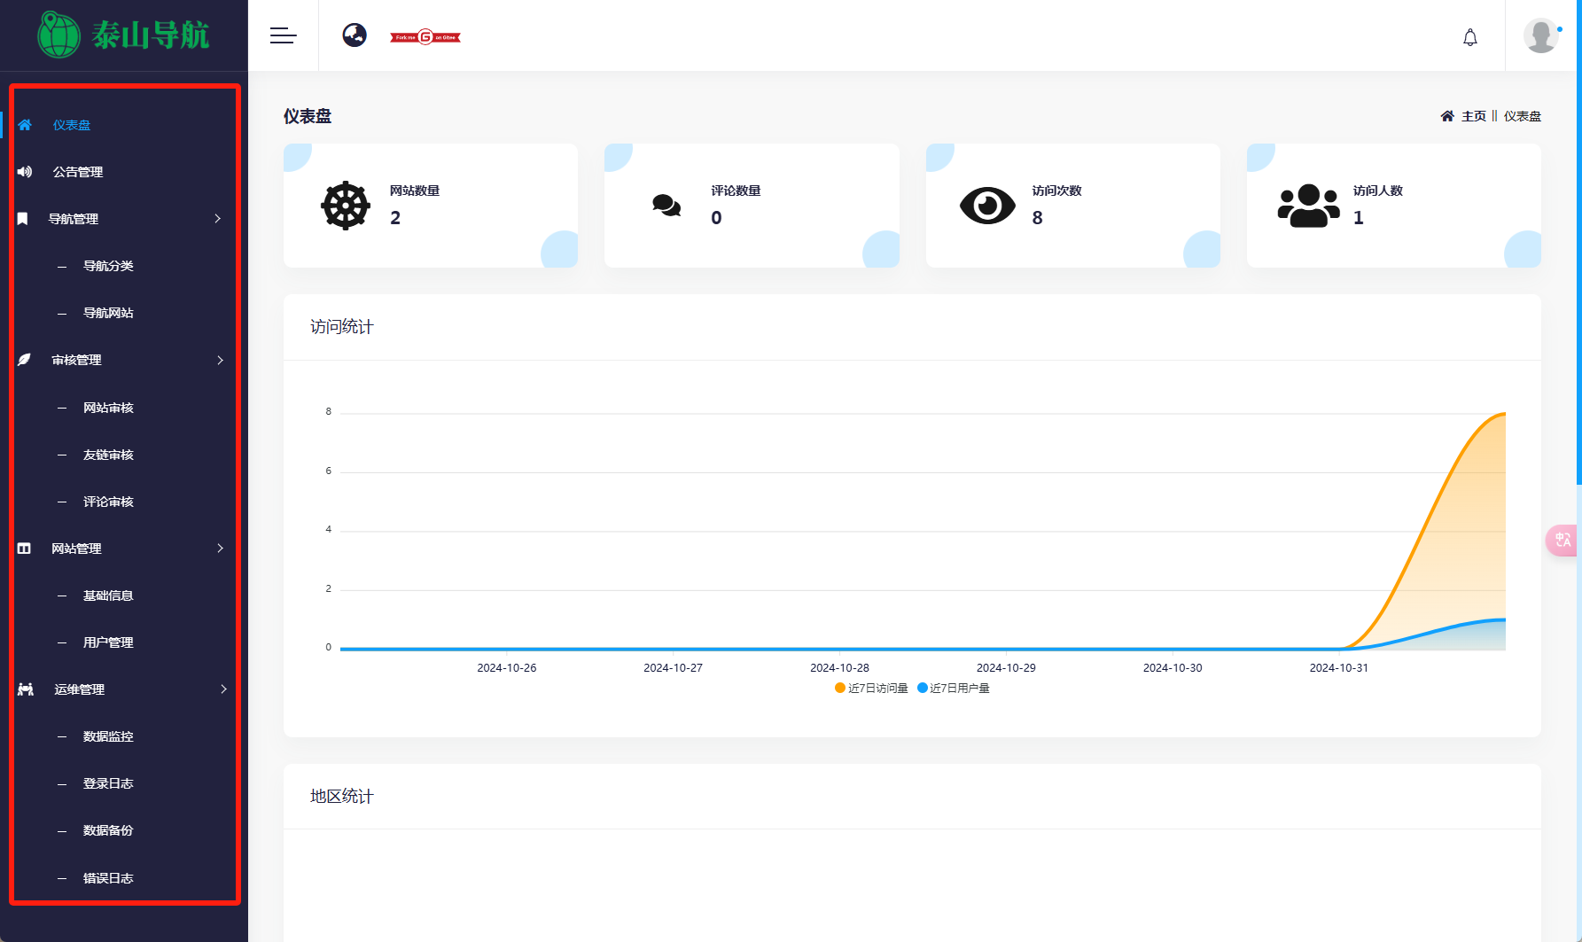
Task: Click the 主页 breadcrumb link
Action: (x=1474, y=116)
